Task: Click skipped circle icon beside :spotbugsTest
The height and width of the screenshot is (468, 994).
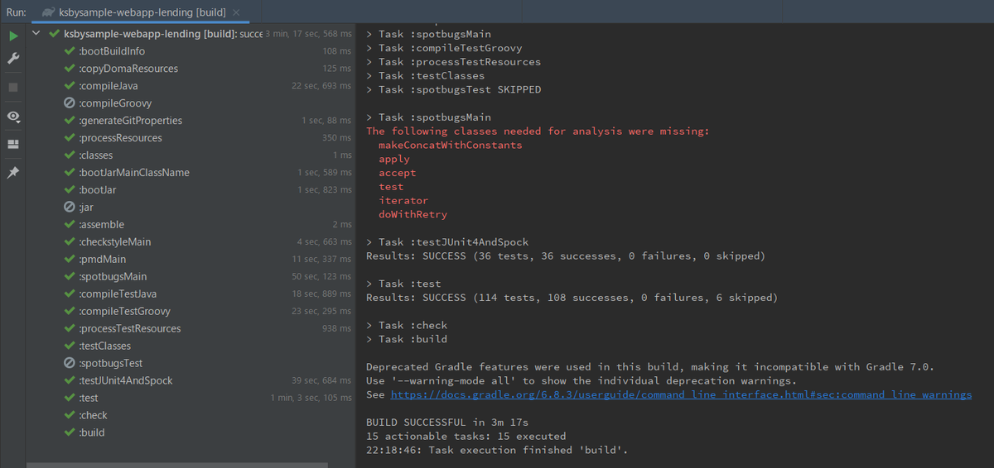Action: [70, 364]
